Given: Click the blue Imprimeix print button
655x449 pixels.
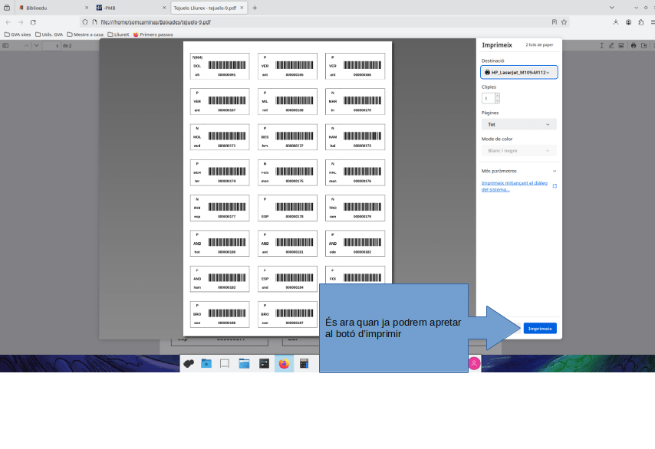Looking at the screenshot, I should (x=540, y=329).
